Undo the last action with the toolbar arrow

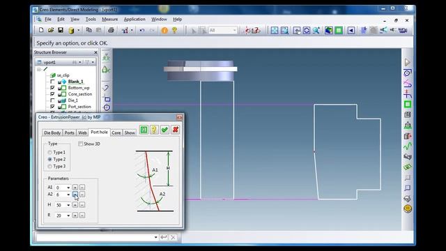click(x=142, y=30)
